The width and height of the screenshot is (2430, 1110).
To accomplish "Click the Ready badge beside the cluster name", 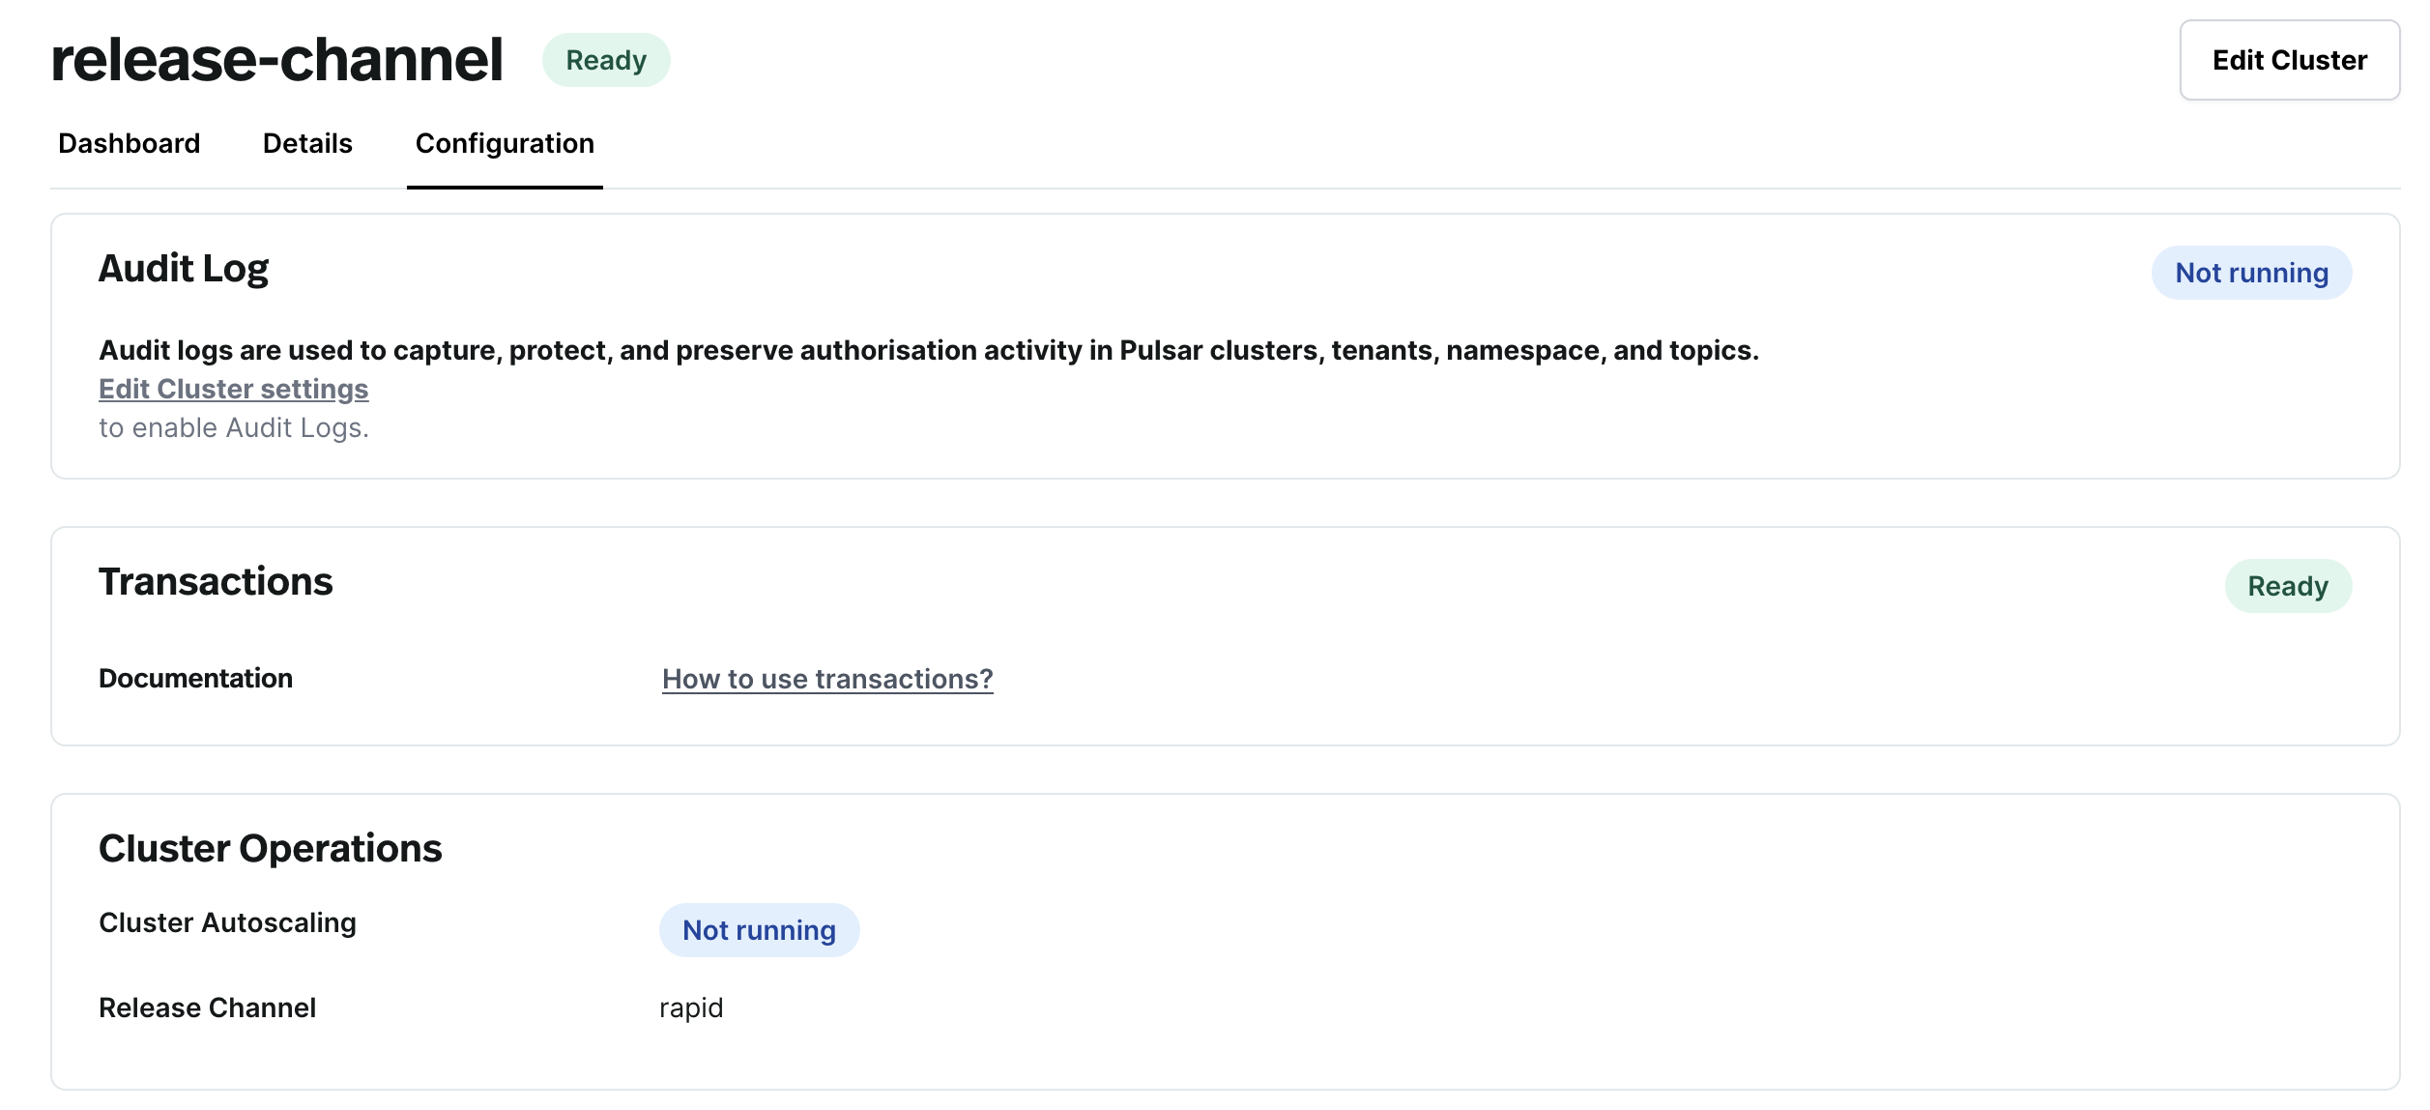I will 606,60.
